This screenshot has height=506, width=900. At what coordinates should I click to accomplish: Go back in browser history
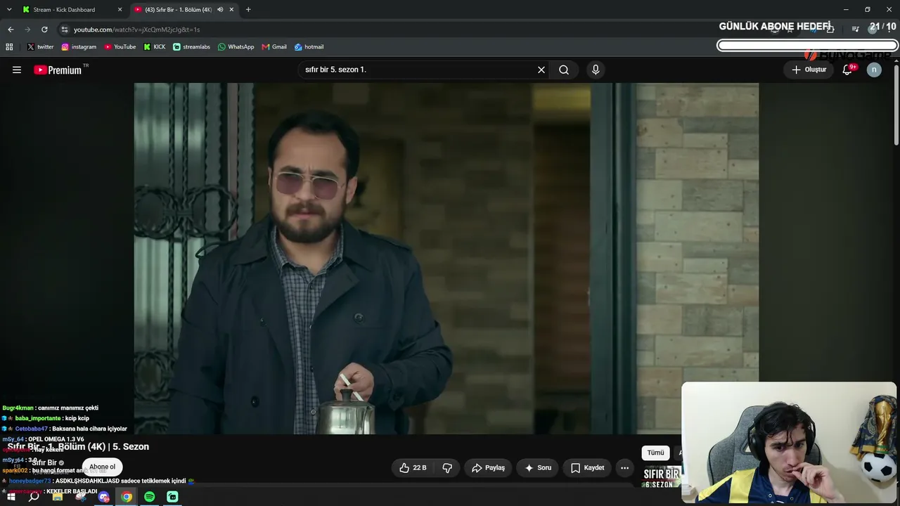tap(11, 30)
